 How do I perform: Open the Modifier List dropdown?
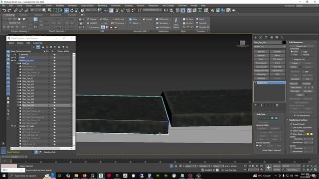pyautogui.click(x=269, y=47)
